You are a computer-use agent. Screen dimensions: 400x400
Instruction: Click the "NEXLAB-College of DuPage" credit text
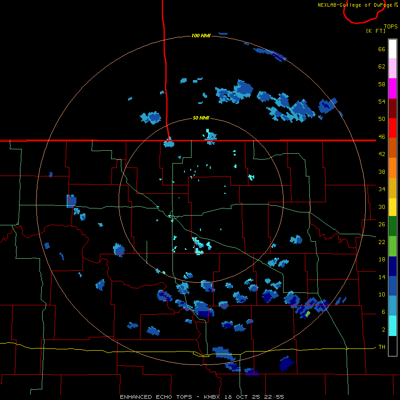[355, 5]
